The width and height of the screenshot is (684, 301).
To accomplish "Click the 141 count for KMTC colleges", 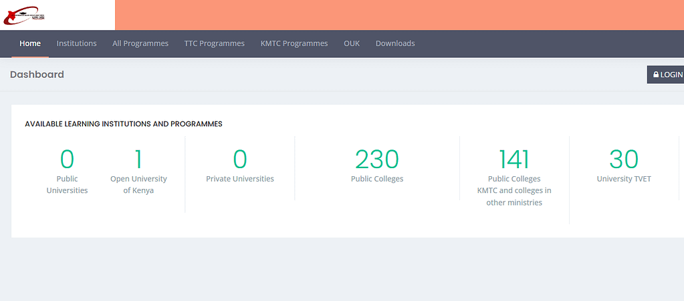I will click(x=514, y=160).
